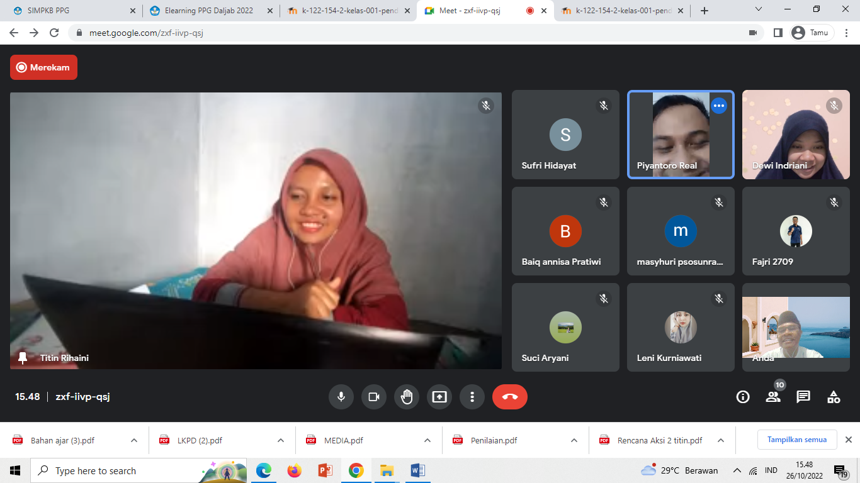Select the Sufri Hidayat participant tile
The height and width of the screenshot is (483, 860).
(x=565, y=135)
